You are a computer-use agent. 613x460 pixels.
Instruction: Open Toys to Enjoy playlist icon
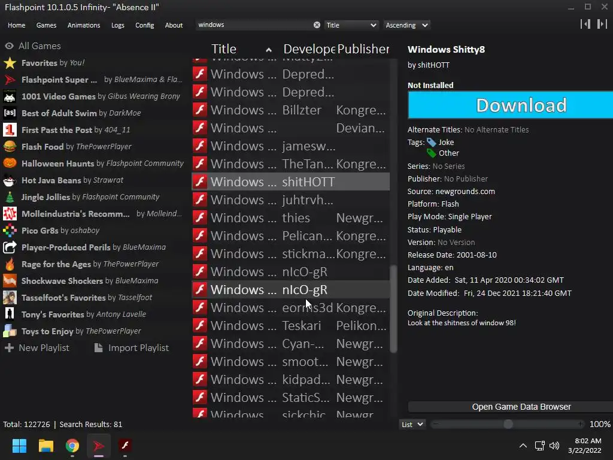(10, 331)
